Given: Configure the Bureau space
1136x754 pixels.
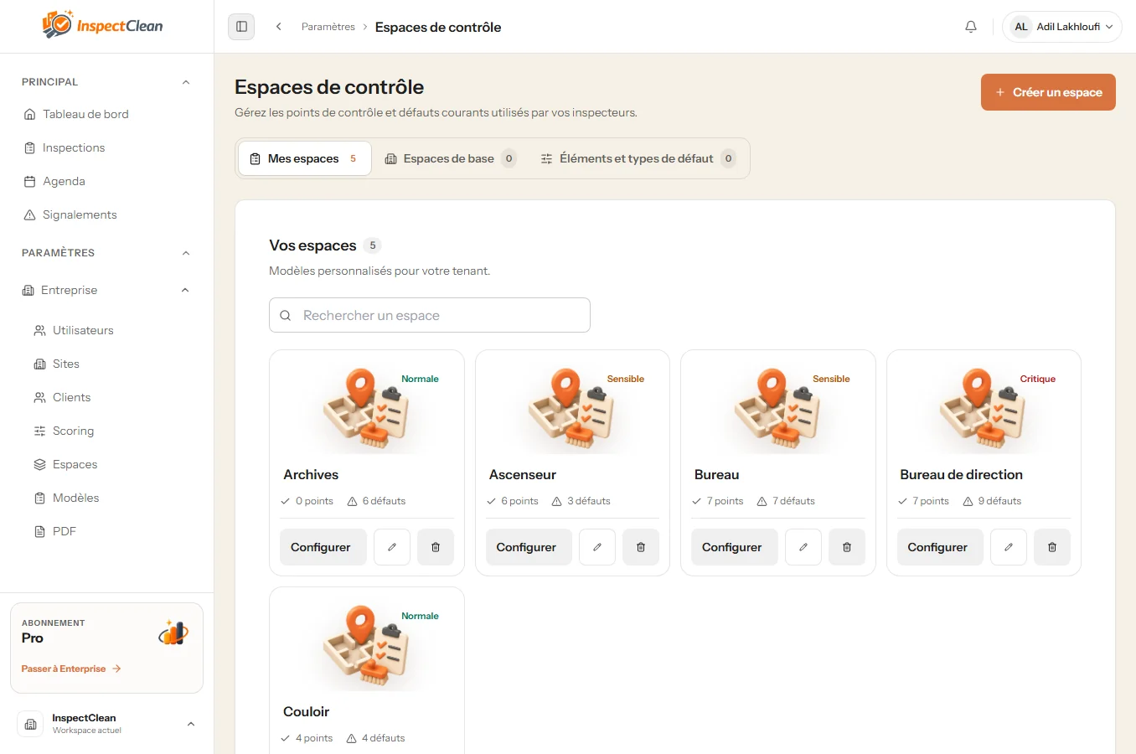Looking at the screenshot, I should tap(735, 547).
